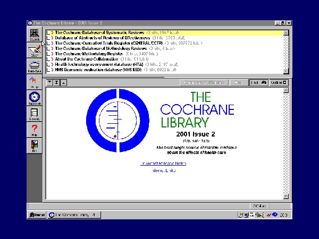This screenshot has height=239, width=319.
Task: Click the Cochrane logo in the title bar
Action: (30, 23)
